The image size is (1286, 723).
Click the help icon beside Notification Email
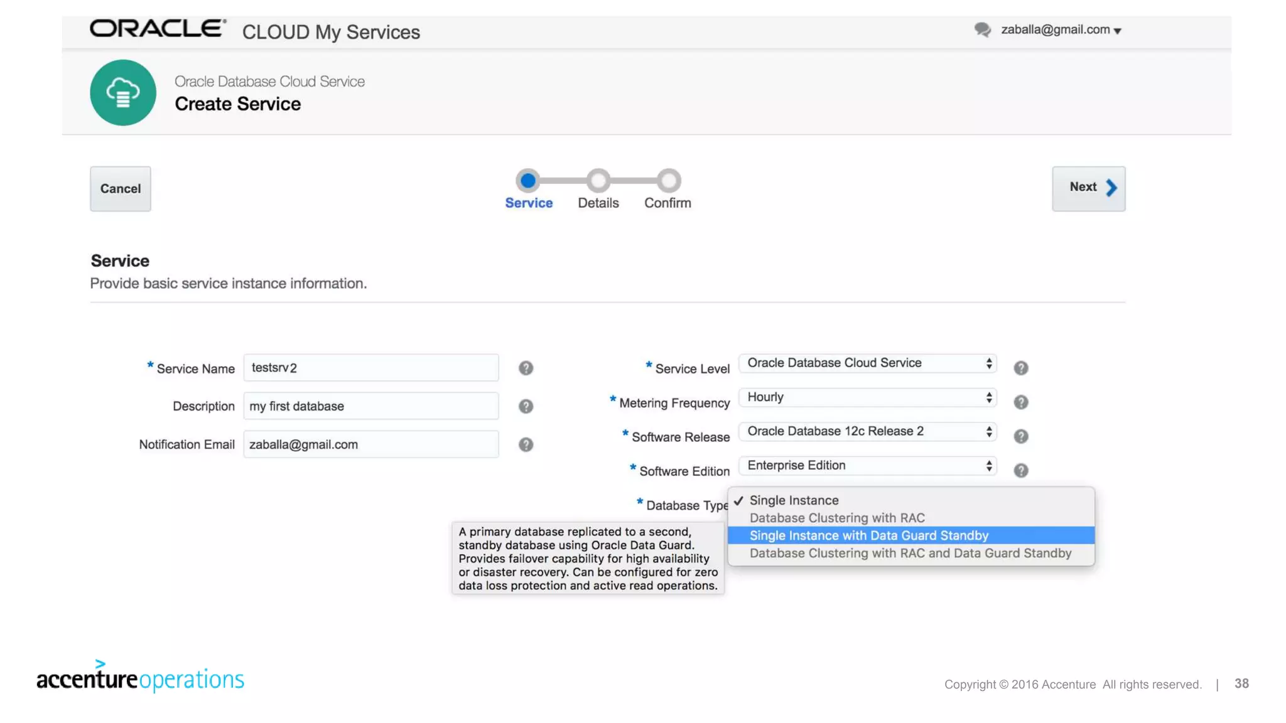click(526, 444)
